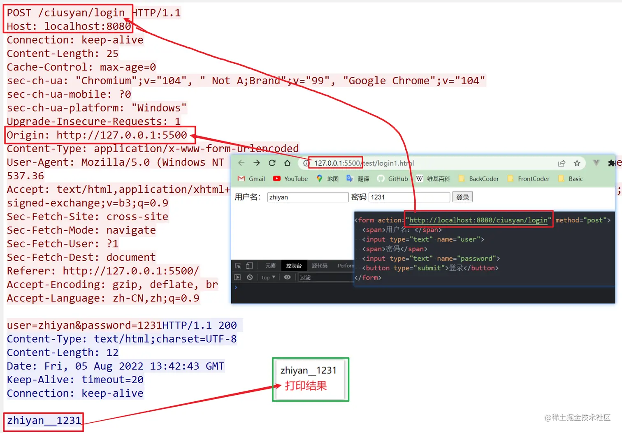The height and width of the screenshot is (433, 622).
Task: Open the top JavaScript context dropdown
Action: pos(268,278)
